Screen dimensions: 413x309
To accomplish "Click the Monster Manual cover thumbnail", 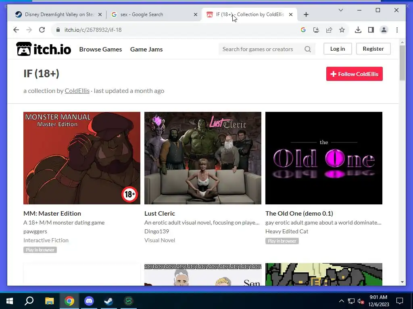I will pos(82,158).
